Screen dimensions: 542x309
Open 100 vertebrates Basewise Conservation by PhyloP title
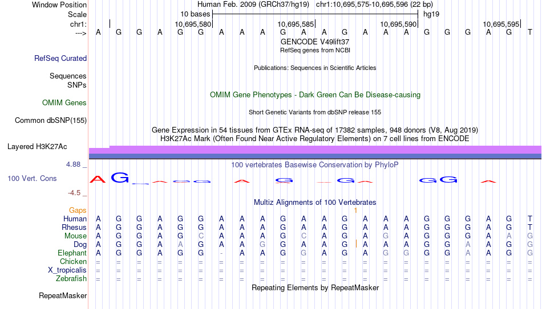(315, 165)
